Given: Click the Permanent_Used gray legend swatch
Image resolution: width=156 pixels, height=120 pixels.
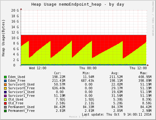Looking at the screenshot, I should (5, 107).
